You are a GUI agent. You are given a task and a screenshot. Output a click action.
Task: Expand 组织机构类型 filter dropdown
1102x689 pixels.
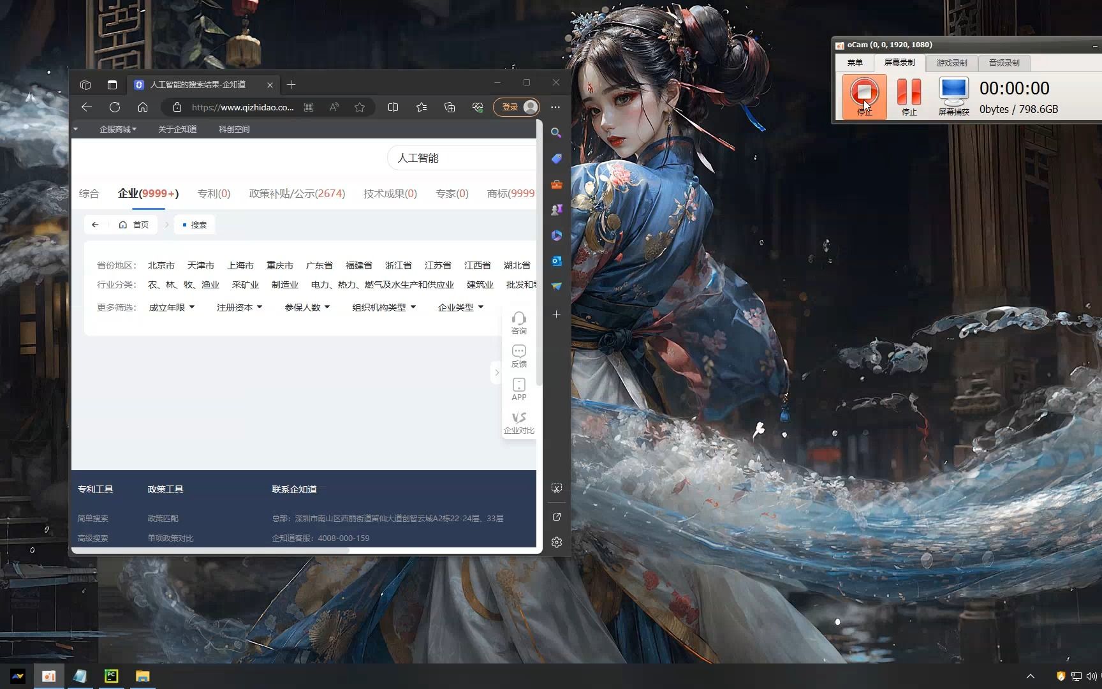[384, 307]
